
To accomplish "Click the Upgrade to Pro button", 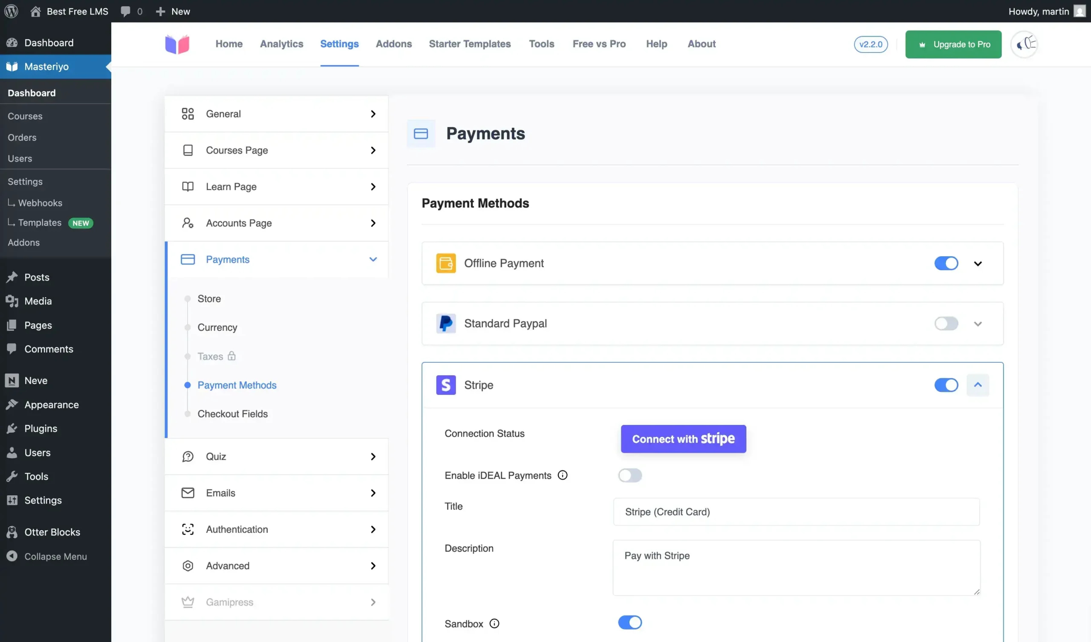I will [x=953, y=44].
